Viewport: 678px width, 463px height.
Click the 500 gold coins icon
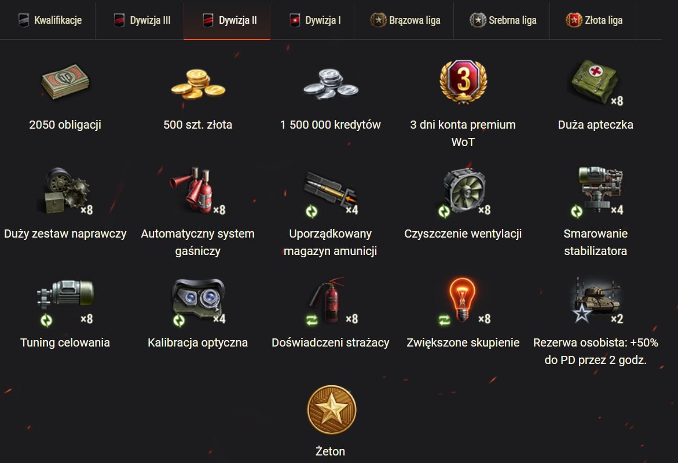click(198, 83)
